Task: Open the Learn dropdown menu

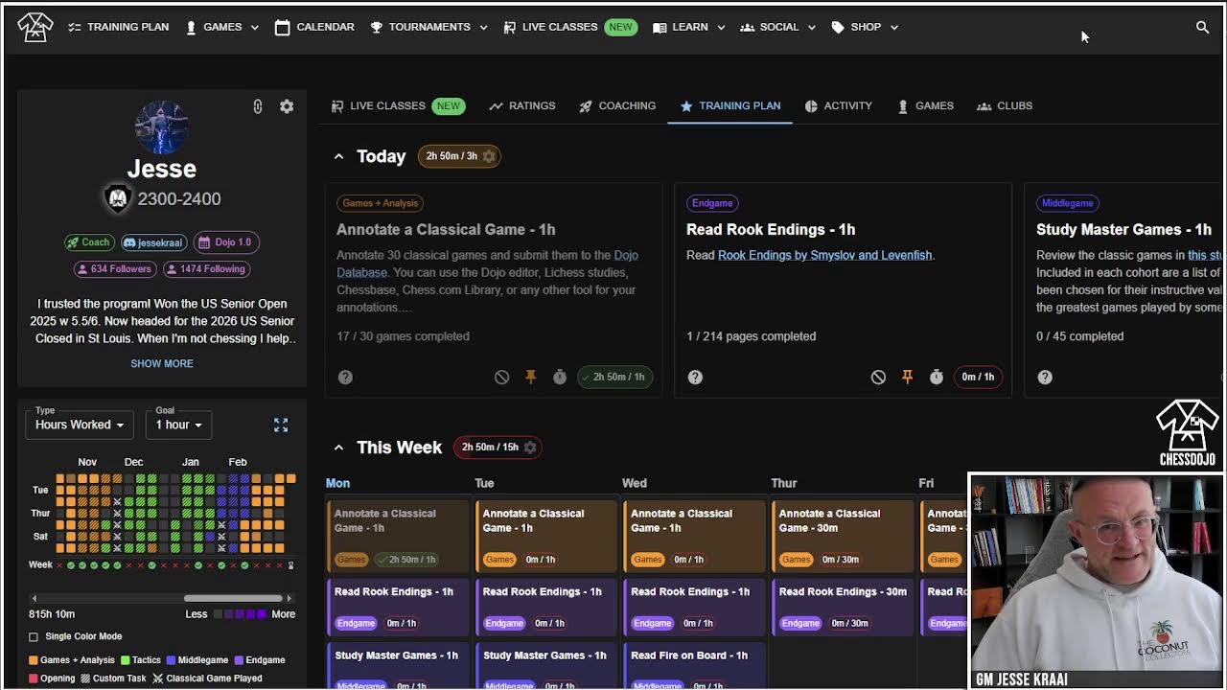Action: point(689,28)
